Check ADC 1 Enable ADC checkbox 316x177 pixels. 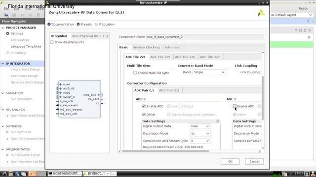coord(235,106)
